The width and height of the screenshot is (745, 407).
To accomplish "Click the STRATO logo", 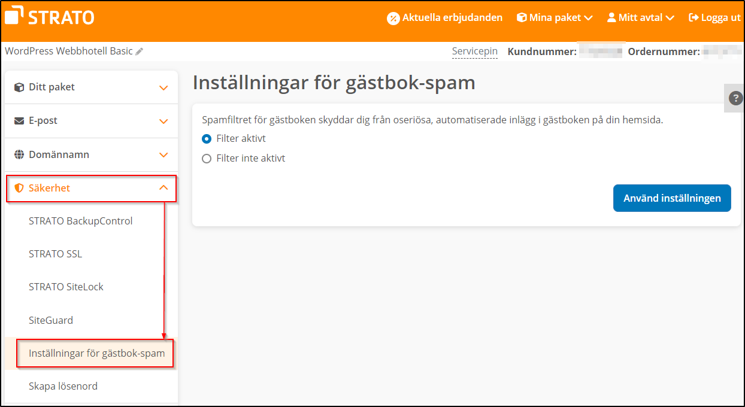I will pyautogui.click(x=49, y=16).
